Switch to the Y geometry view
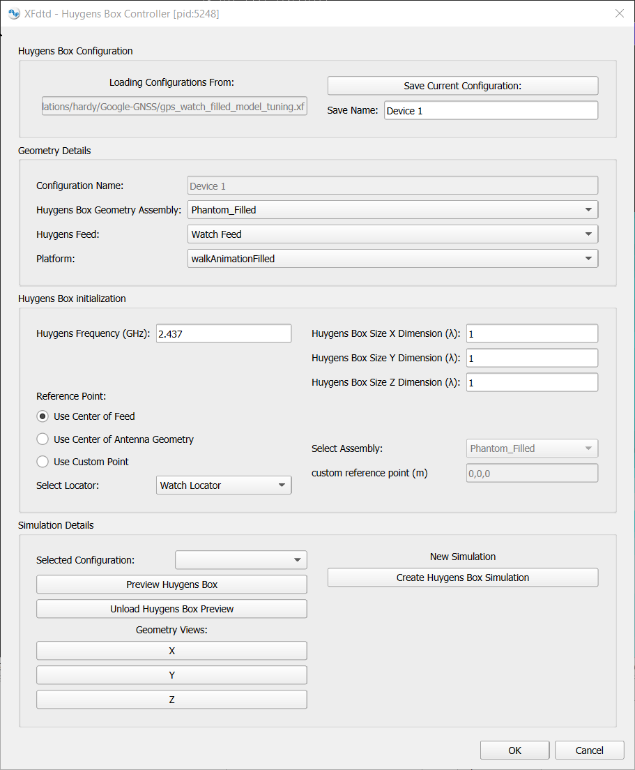 tap(171, 675)
